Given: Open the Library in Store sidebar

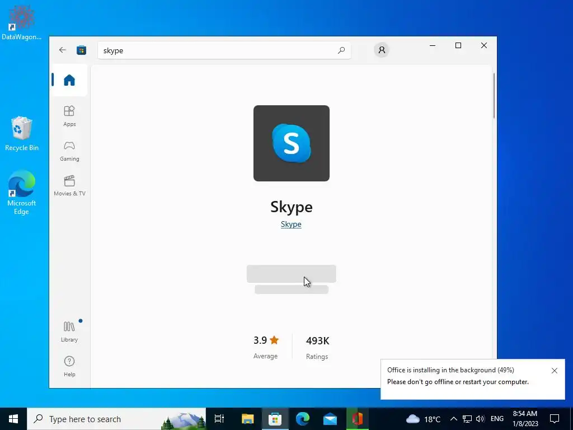Looking at the screenshot, I should 69,331.
